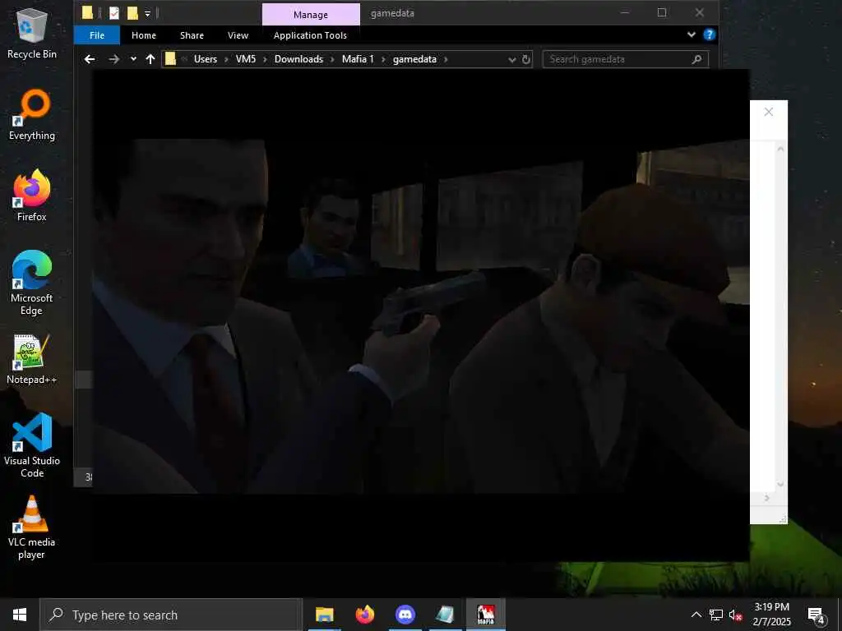Open Microsoft Edge desktop shortcut

click(32, 283)
